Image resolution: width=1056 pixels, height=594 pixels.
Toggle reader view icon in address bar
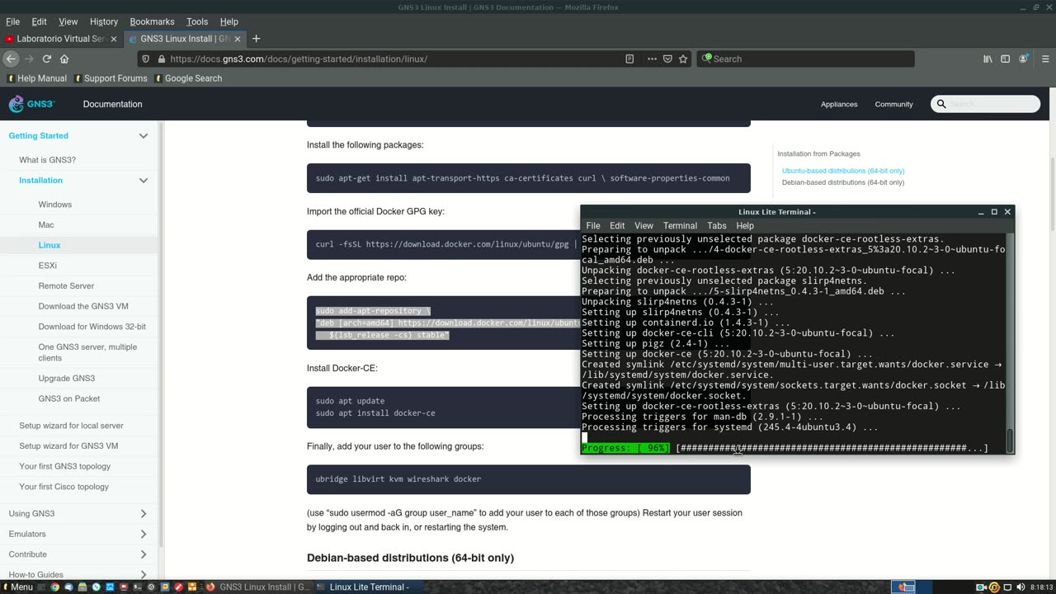[629, 59]
